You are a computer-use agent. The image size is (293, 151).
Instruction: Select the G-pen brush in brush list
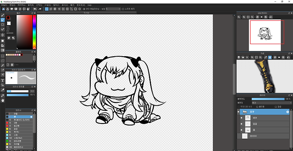[x=19, y=123]
